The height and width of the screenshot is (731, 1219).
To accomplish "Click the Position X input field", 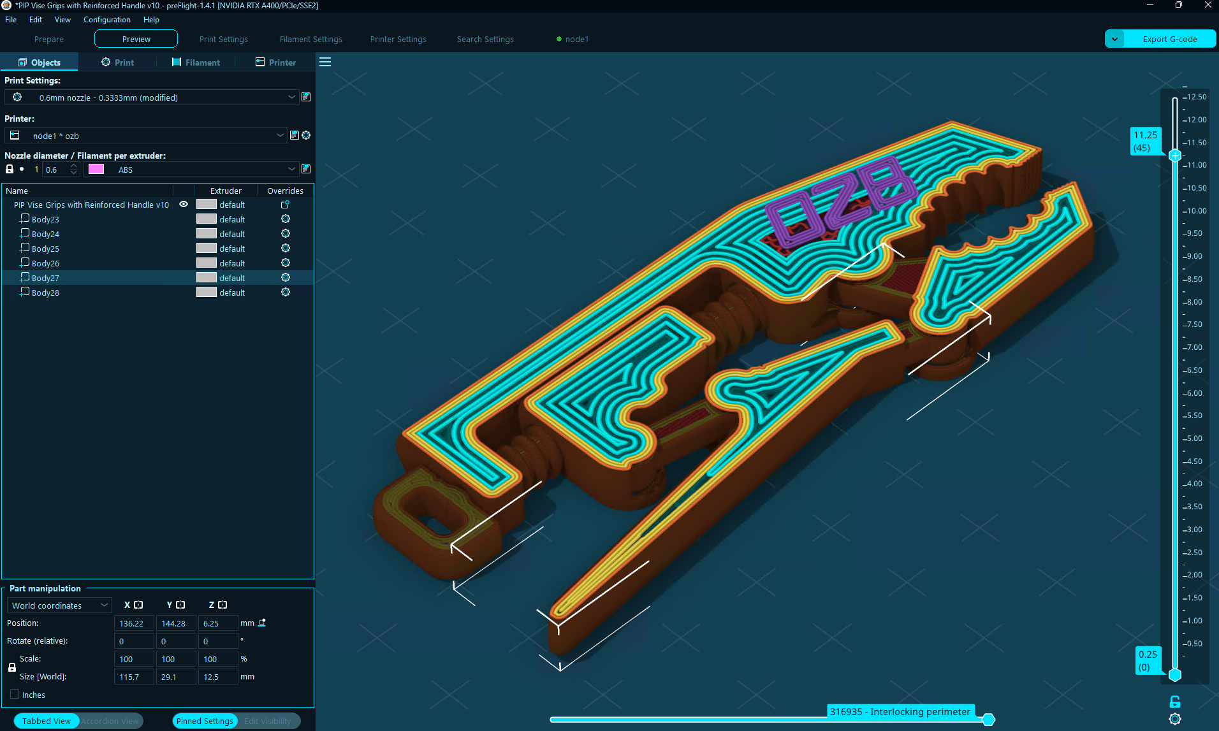I will tap(134, 623).
